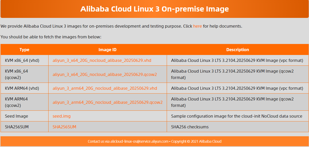Click the Alibaba Cloud Linux 3 page title

click(x=154, y=9)
